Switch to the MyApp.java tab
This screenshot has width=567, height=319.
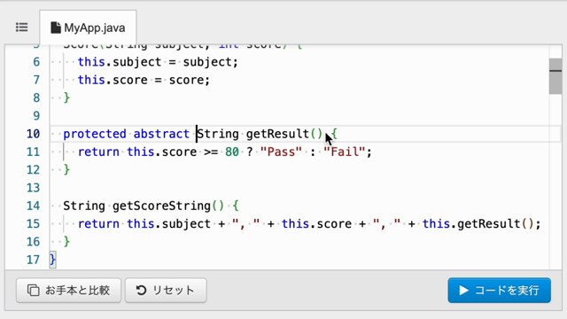(x=88, y=27)
